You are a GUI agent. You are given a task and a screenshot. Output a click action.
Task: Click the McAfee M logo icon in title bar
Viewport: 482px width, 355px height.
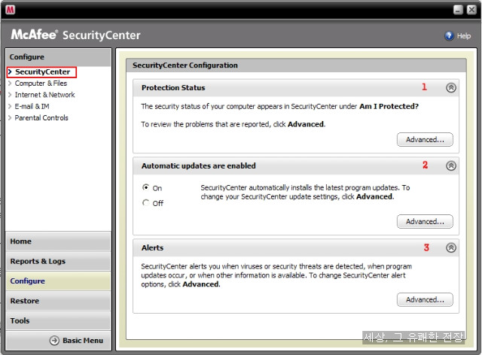(x=10, y=10)
